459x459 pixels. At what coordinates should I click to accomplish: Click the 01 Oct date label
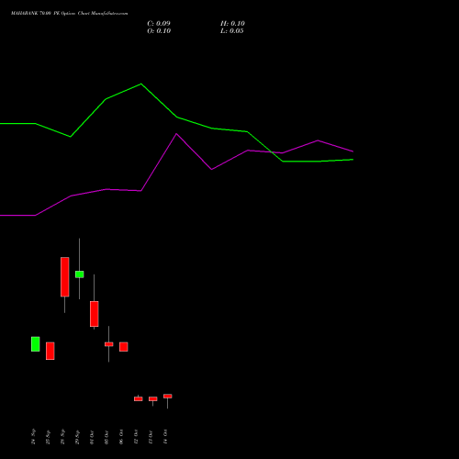click(92, 437)
